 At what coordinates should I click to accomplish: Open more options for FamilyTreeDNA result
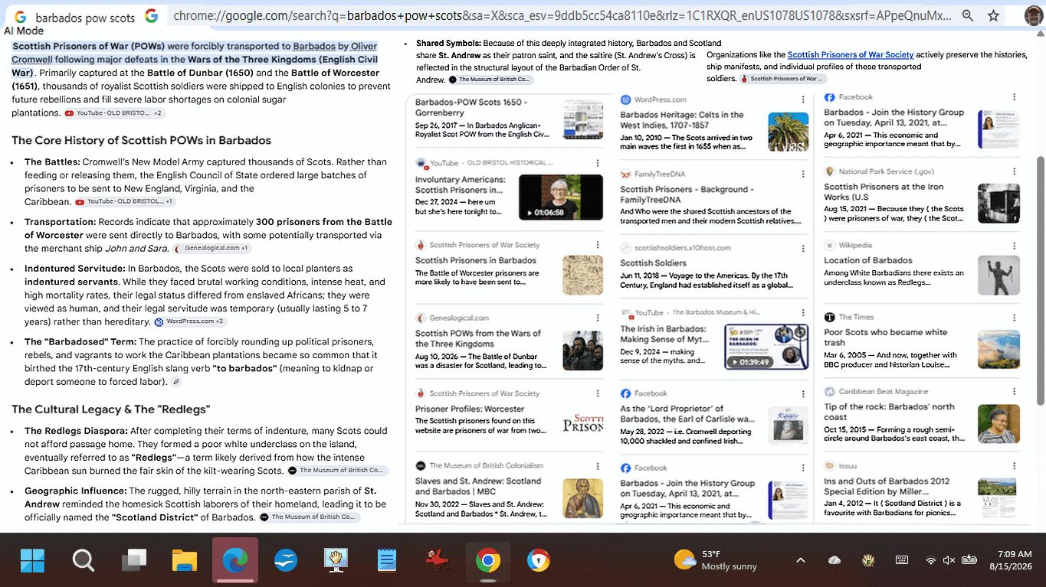(803, 174)
